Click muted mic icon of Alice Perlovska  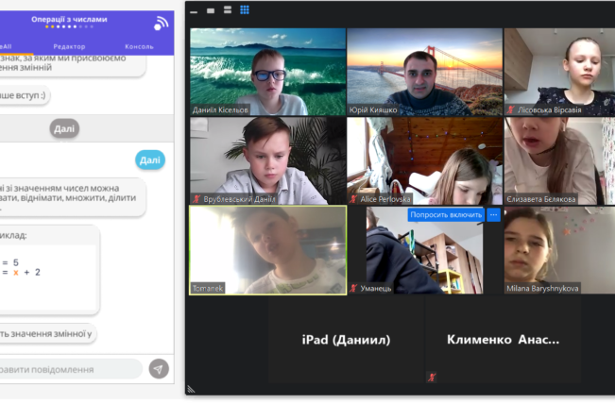tap(353, 199)
